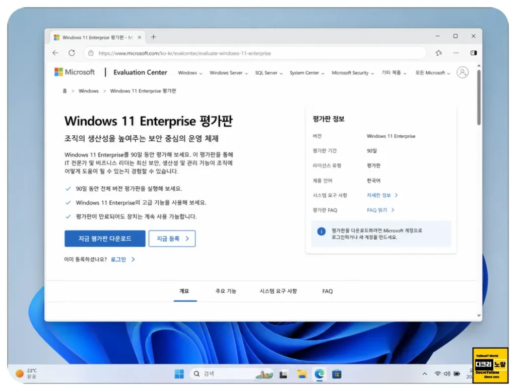Go back using the browser back arrow
Viewport: 516px width, 391px height.
[x=55, y=53]
